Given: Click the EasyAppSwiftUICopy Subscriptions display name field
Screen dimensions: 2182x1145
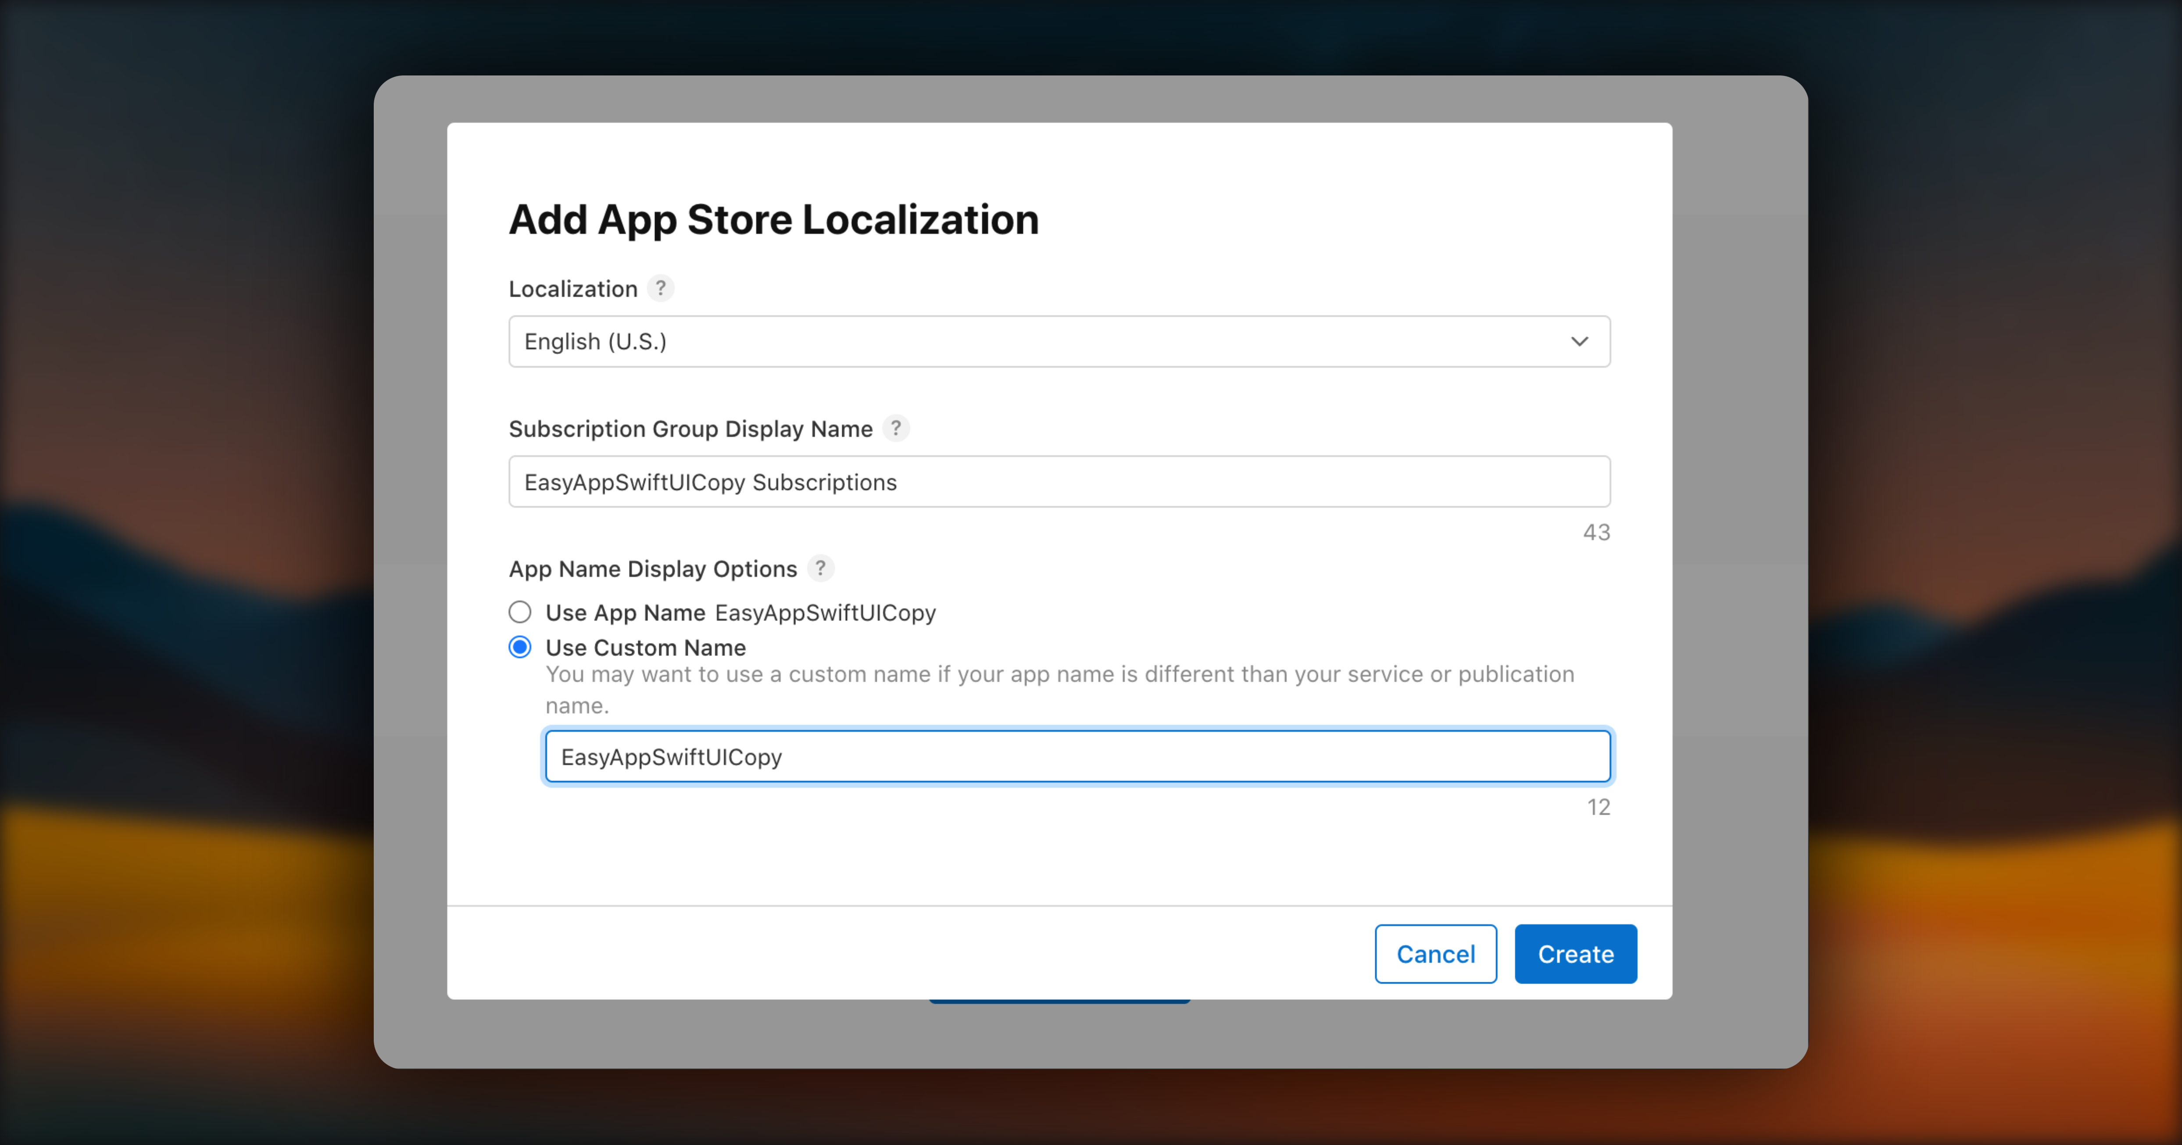Looking at the screenshot, I should [1059, 481].
